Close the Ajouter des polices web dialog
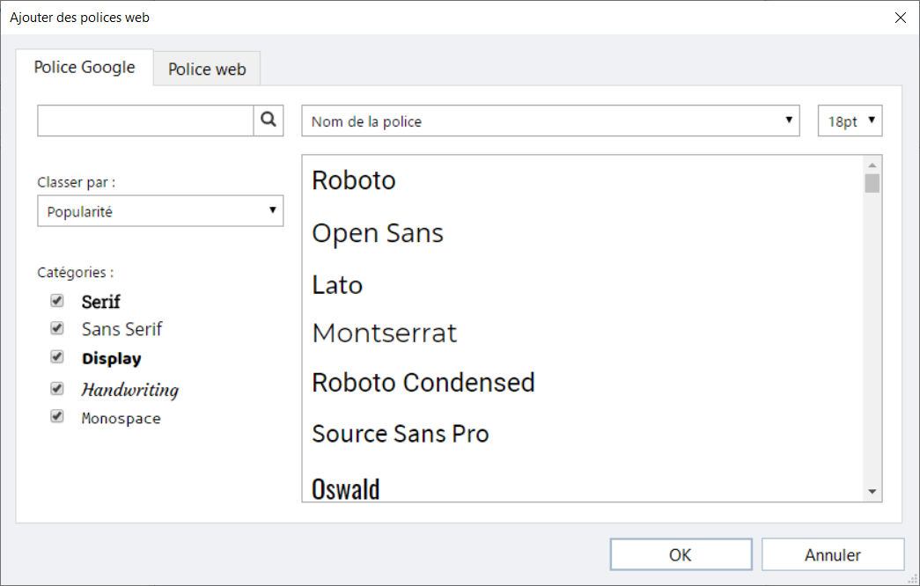The image size is (920, 586). (900, 18)
